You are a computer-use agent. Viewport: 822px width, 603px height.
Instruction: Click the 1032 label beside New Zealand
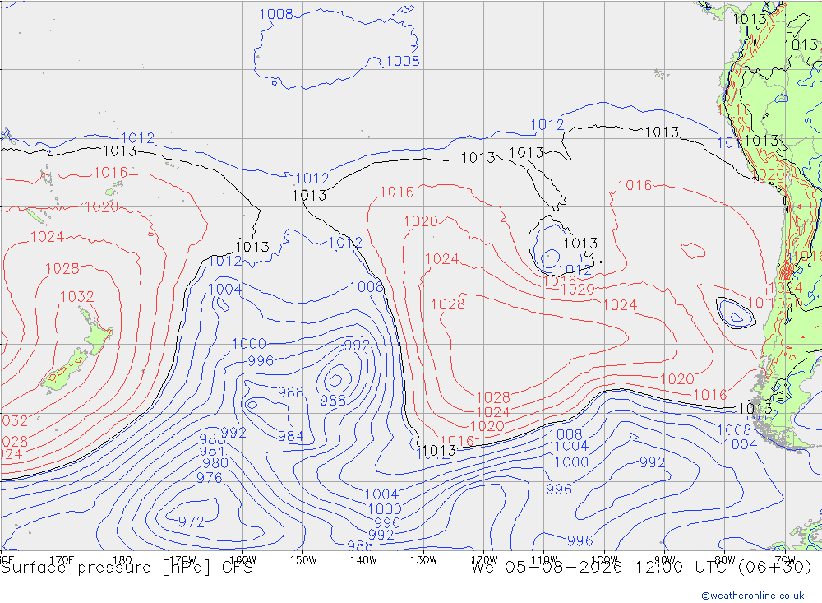click(x=77, y=296)
